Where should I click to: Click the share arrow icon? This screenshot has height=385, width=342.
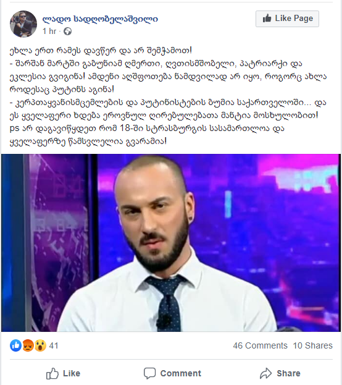click(x=266, y=373)
